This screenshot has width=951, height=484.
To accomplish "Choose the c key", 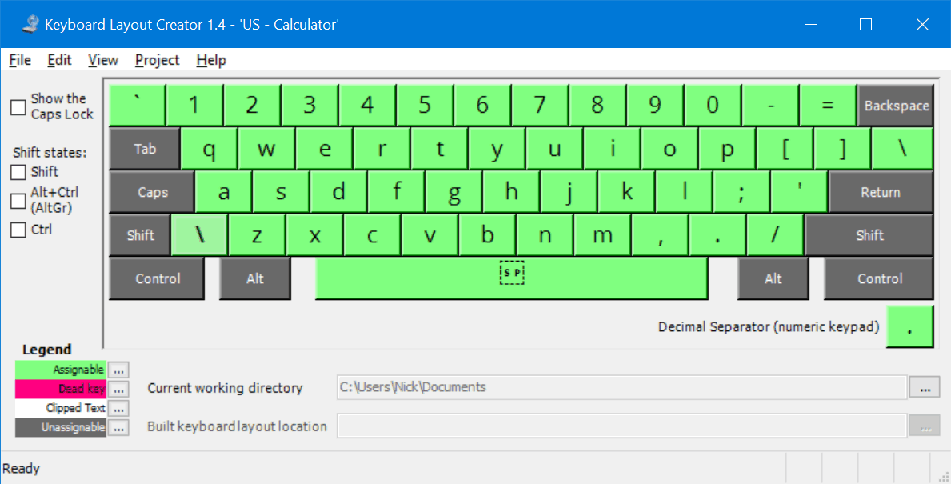I will (x=372, y=234).
